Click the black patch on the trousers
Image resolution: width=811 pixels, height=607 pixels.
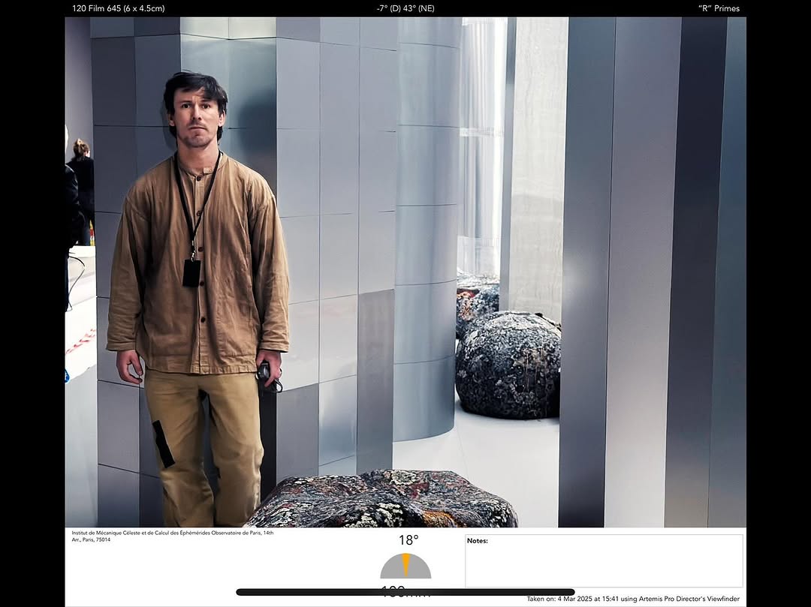pyautogui.click(x=163, y=443)
